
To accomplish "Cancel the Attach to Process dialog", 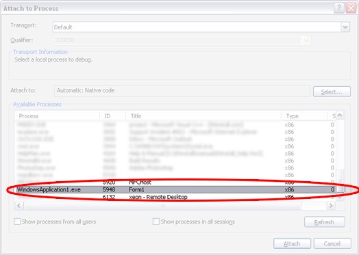I will click(x=332, y=243).
